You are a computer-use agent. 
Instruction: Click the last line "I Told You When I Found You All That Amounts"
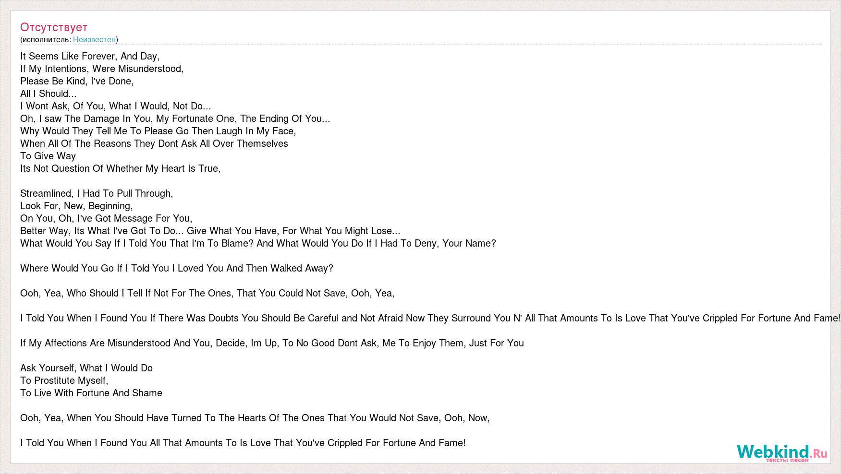243,443
